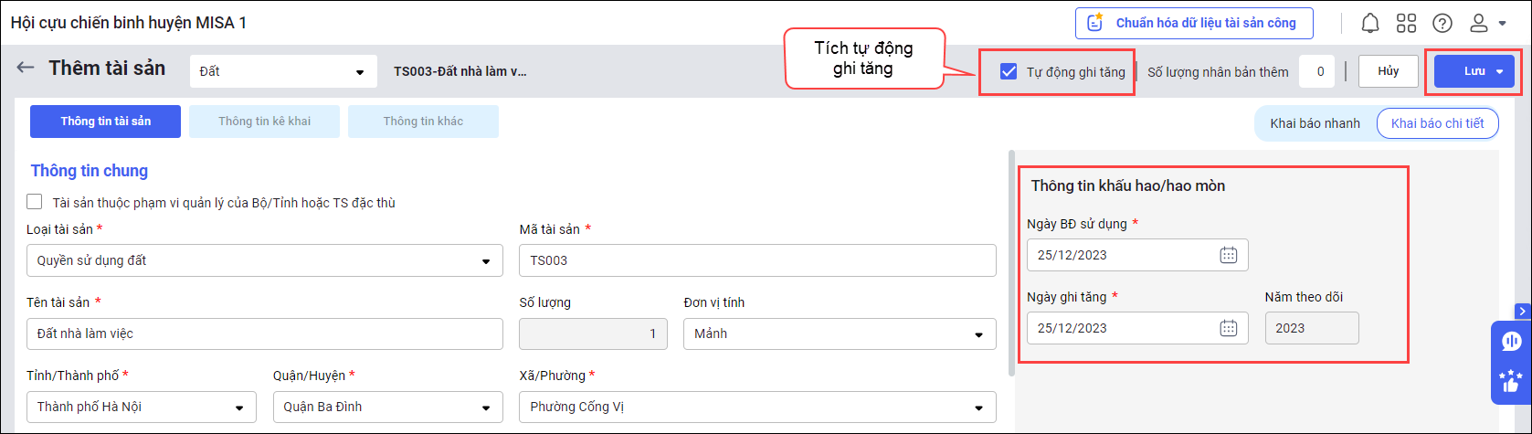Click the rating thumbs-up floating icon
The image size is (1532, 434).
click(1511, 380)
